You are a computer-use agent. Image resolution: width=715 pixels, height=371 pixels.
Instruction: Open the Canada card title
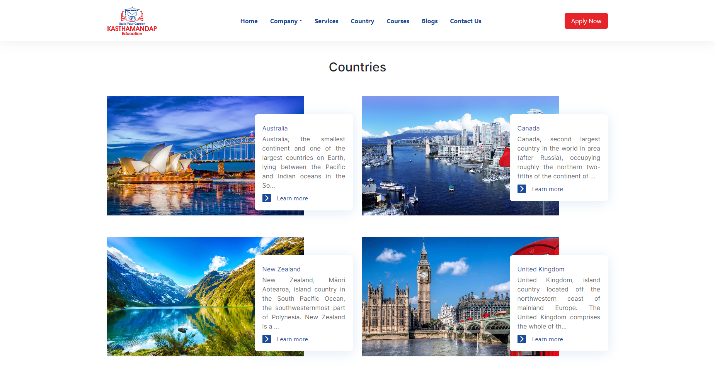pos(528,128)
